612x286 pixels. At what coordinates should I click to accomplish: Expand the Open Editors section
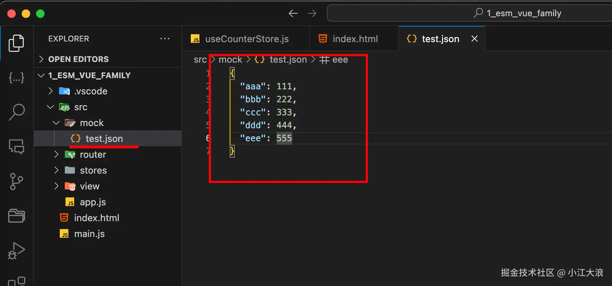click(x=78, y=59)
